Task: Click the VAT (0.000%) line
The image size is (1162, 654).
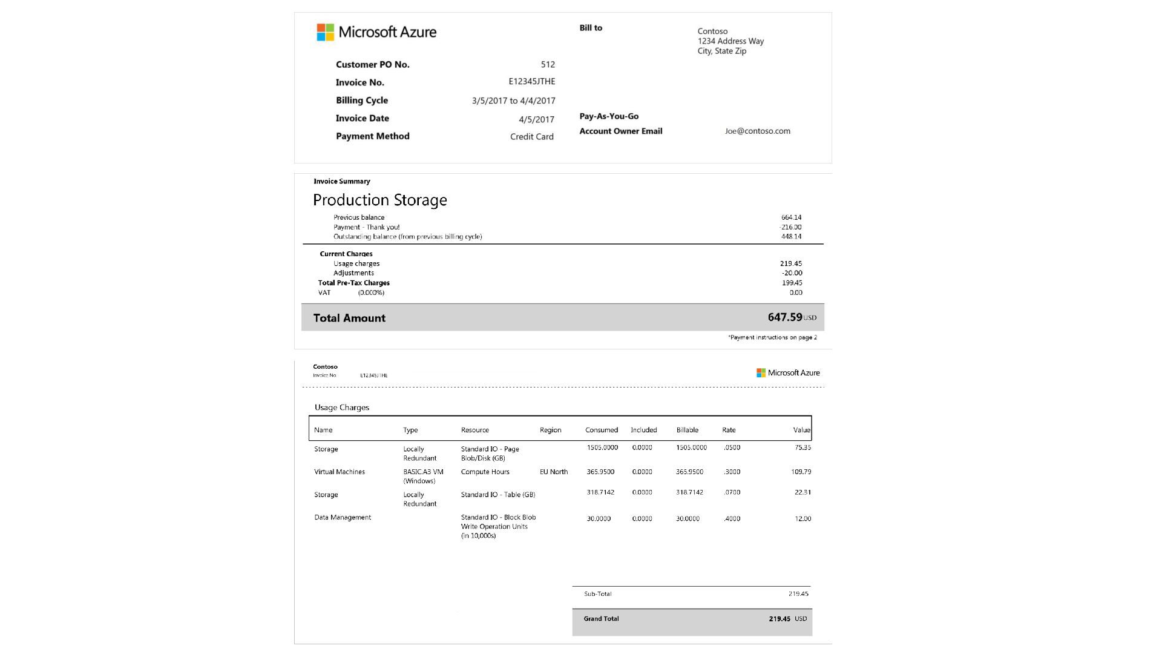Action: coord(351,292)
